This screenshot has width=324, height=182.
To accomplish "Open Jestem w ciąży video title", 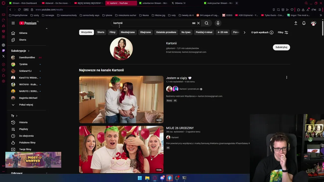I will coord(179,78).
